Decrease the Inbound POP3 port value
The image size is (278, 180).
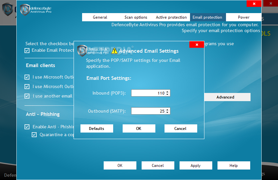(167, 94)
